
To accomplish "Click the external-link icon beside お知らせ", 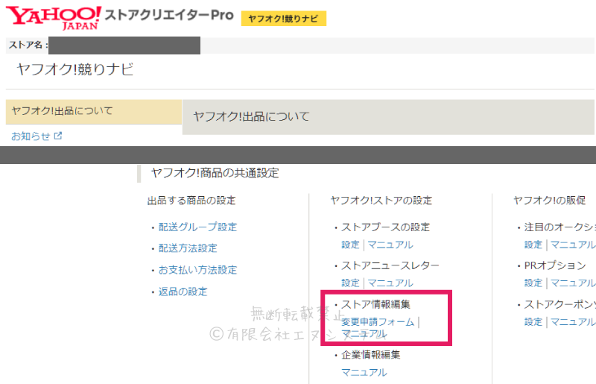I will (58, 136).
